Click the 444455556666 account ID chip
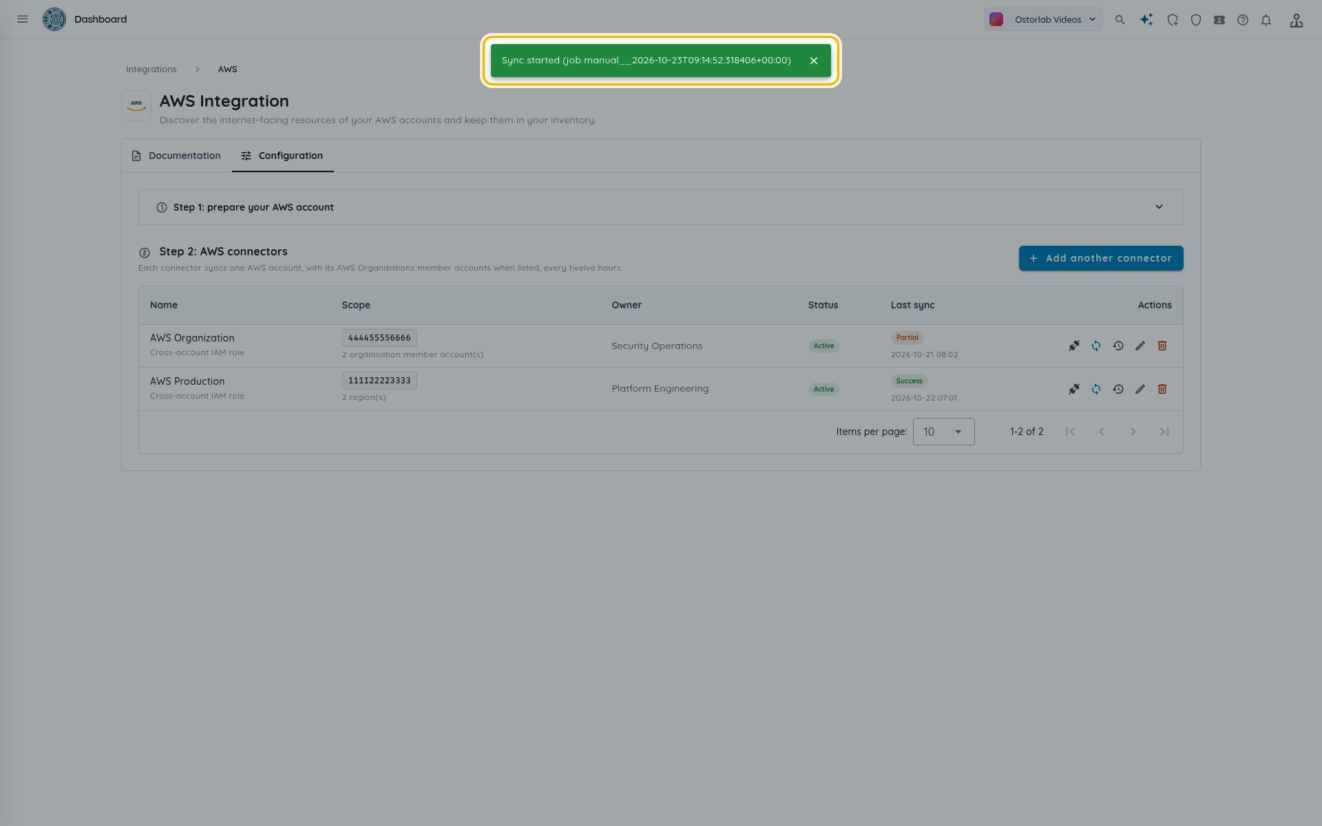 [379, 338]
